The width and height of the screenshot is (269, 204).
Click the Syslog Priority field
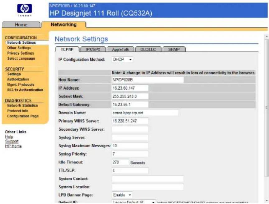[x=130, y=154]
